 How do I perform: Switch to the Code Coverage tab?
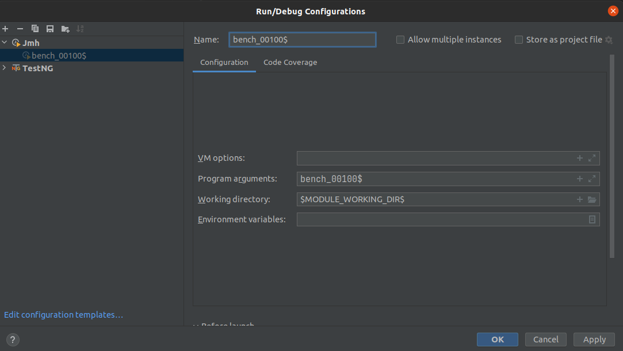(290, 62)
